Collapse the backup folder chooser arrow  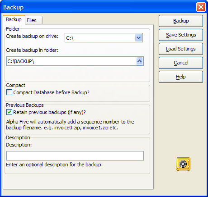pyautogui.click(x=140, y=61)
